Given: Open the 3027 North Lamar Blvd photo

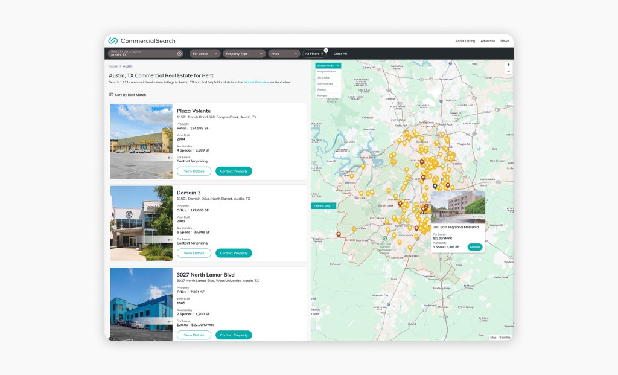Looking at the screenshot, I should 141,304.
